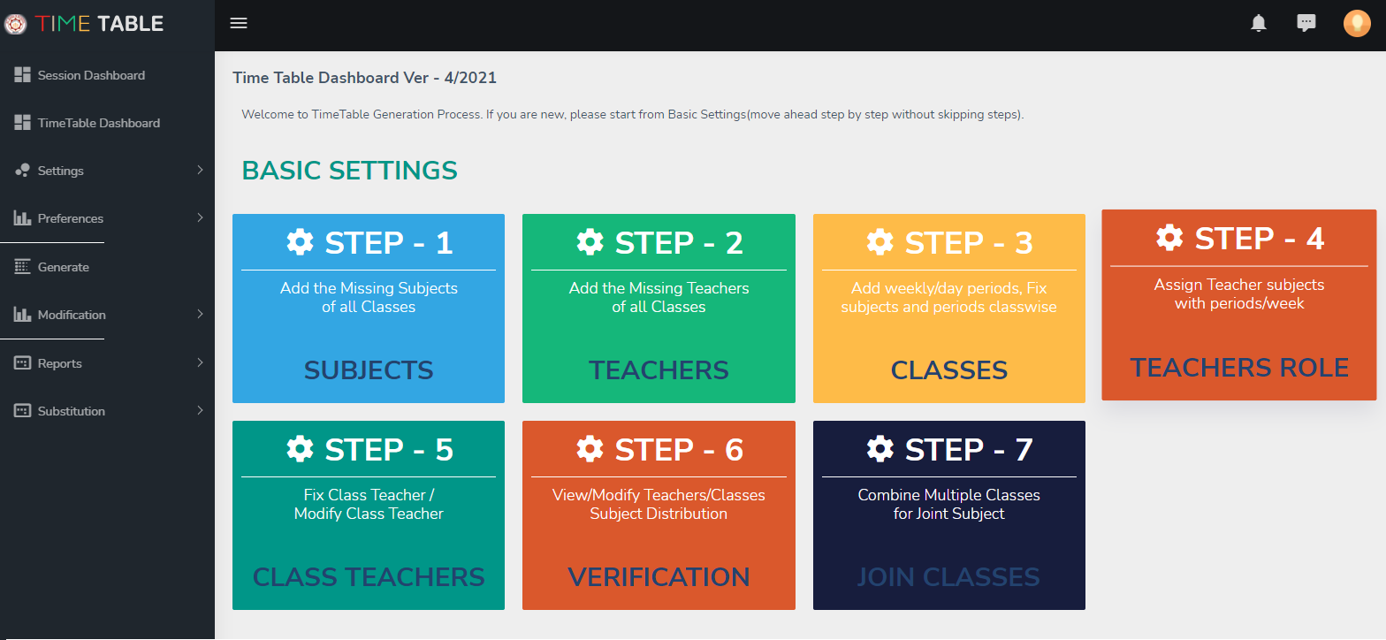
Task: Select the yellow Step 3 Classes tile
Action: tap(949, 309)
